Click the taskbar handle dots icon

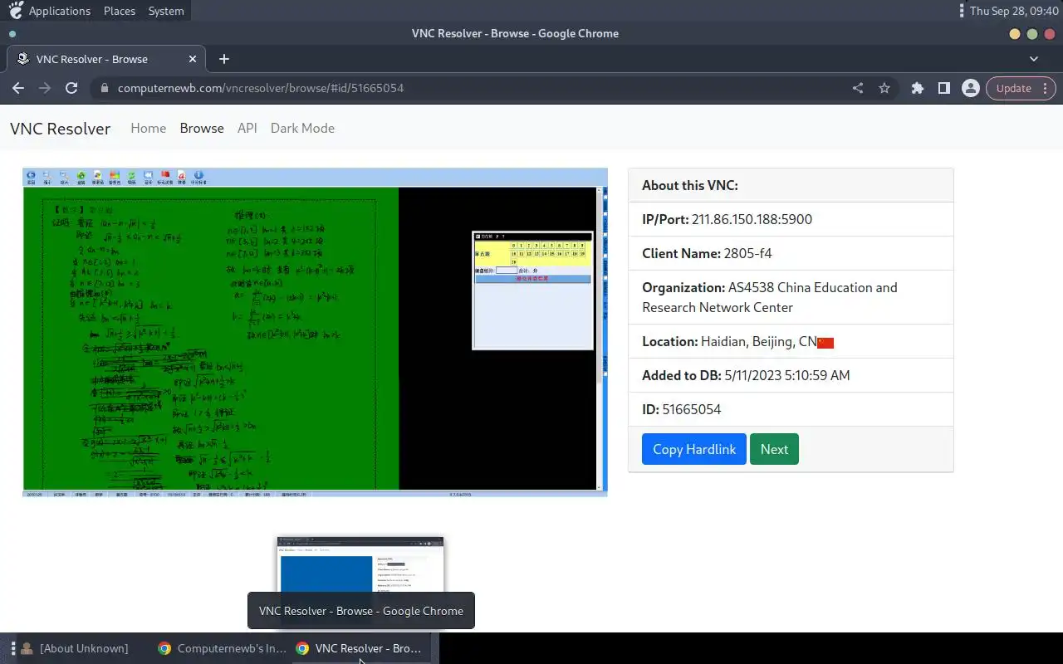pos(12,648)
